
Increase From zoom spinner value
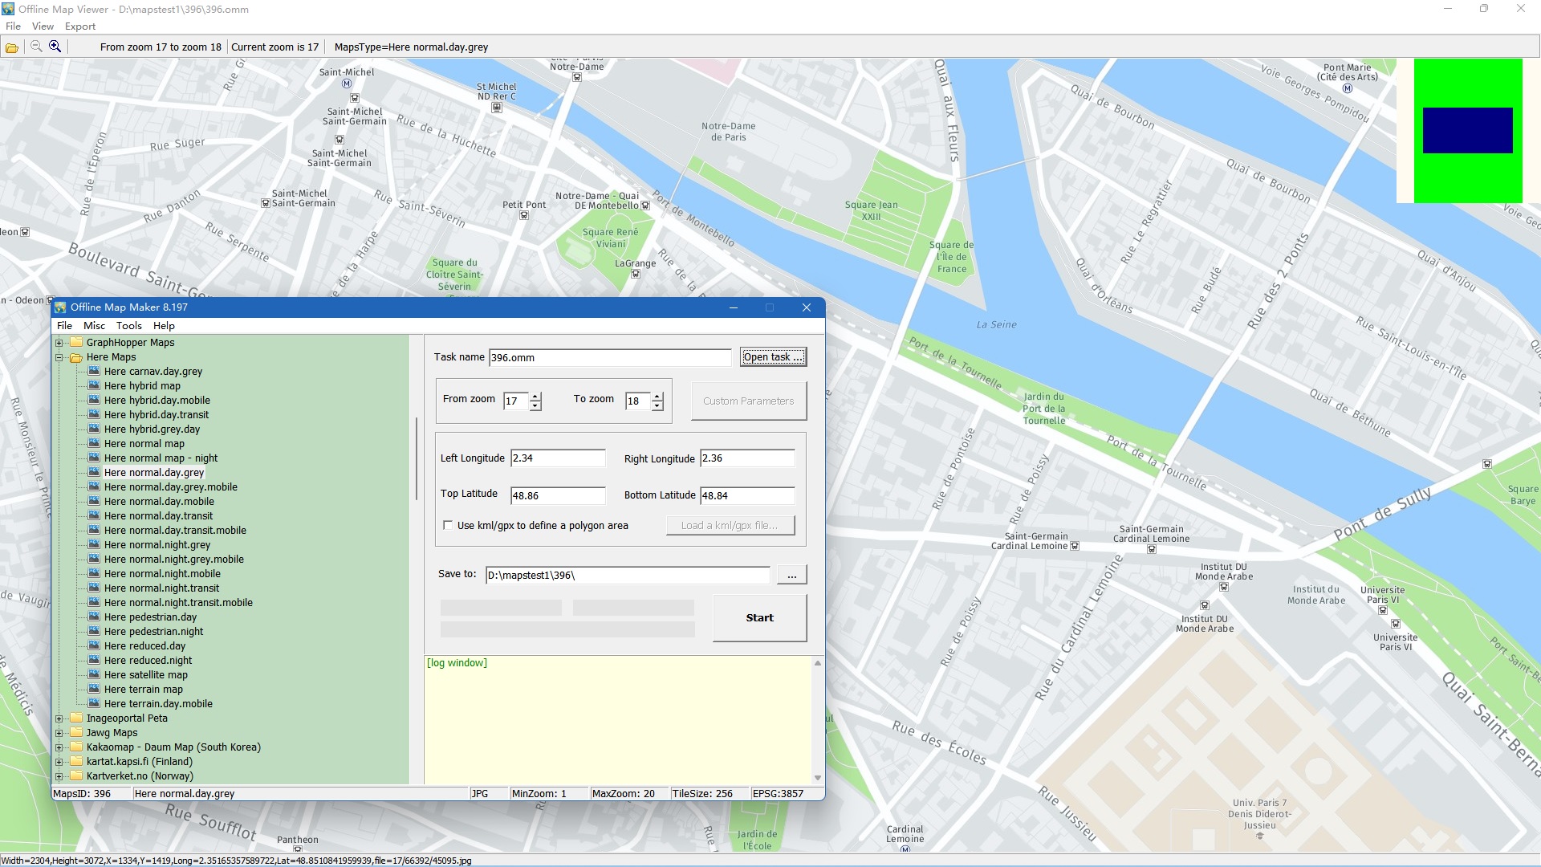coord(535,396)
